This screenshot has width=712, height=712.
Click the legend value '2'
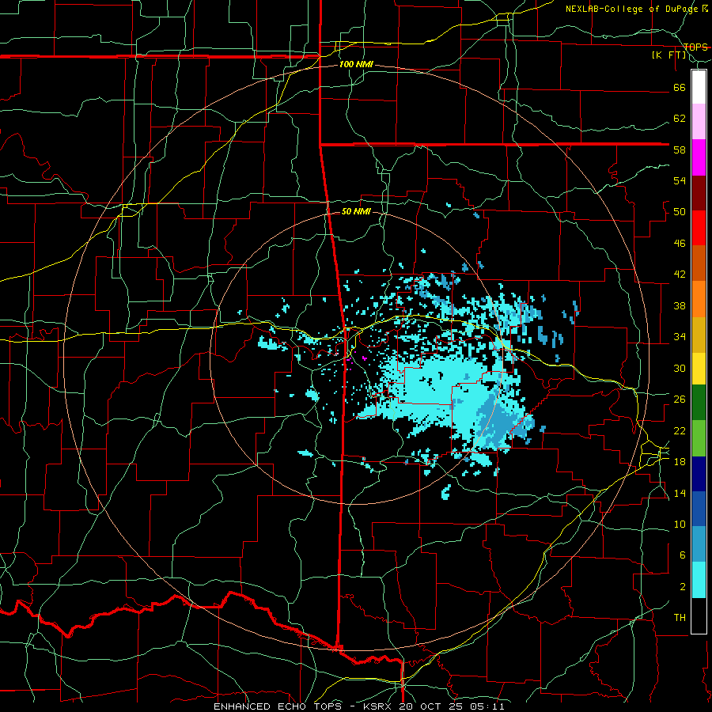pos(683,587)
